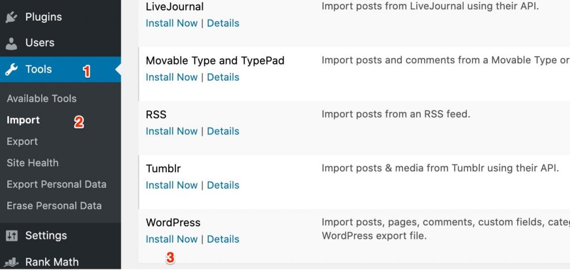Click the Tumblr API description text

point(440,168)
